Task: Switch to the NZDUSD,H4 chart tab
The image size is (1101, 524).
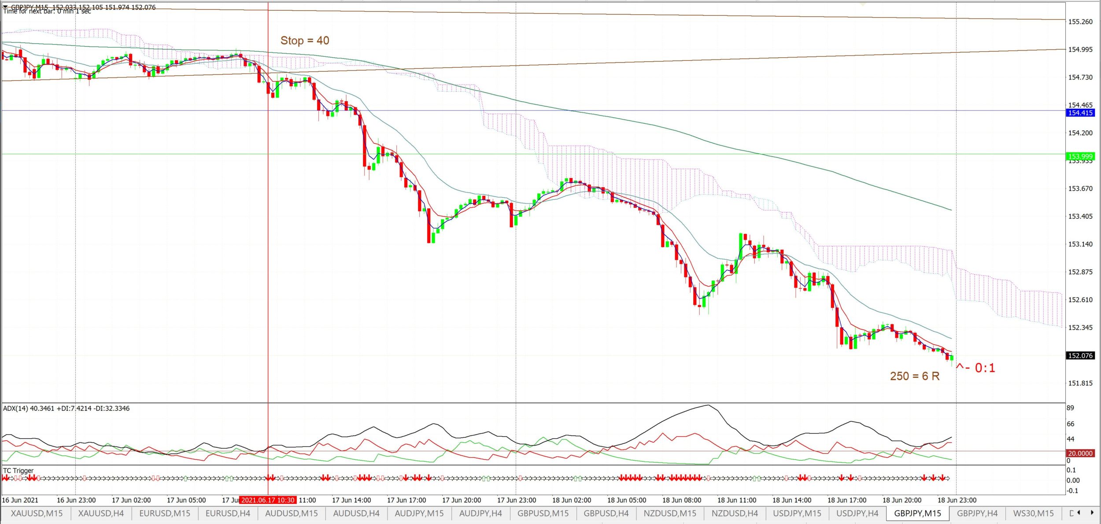Action: coord(735,513)
